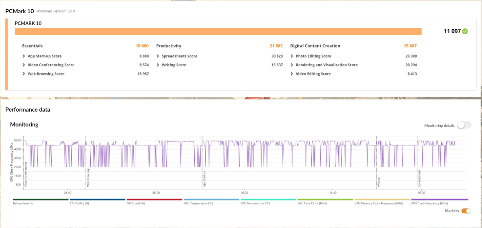Turn off the Markers toggle

click(466, 211)
